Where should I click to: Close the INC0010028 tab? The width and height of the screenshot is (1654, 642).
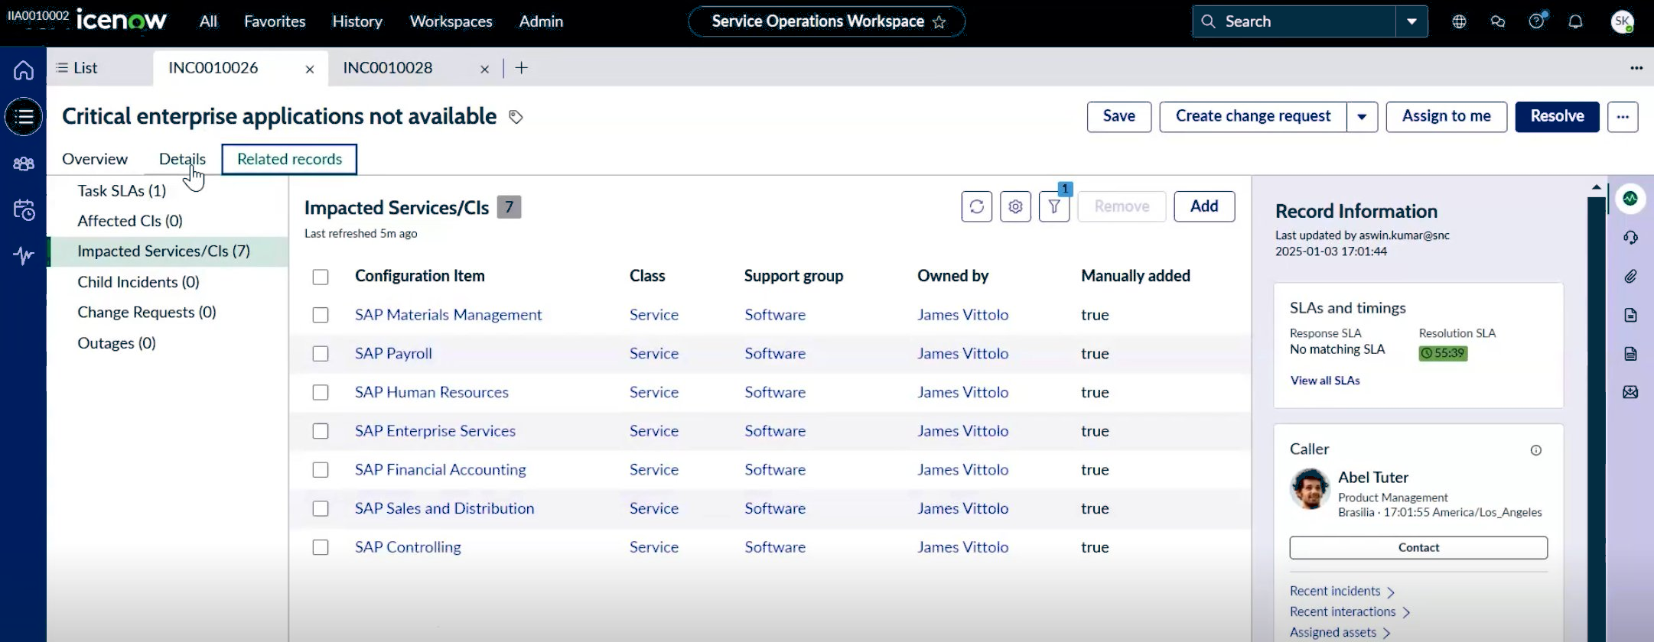(x=484, y=69)
